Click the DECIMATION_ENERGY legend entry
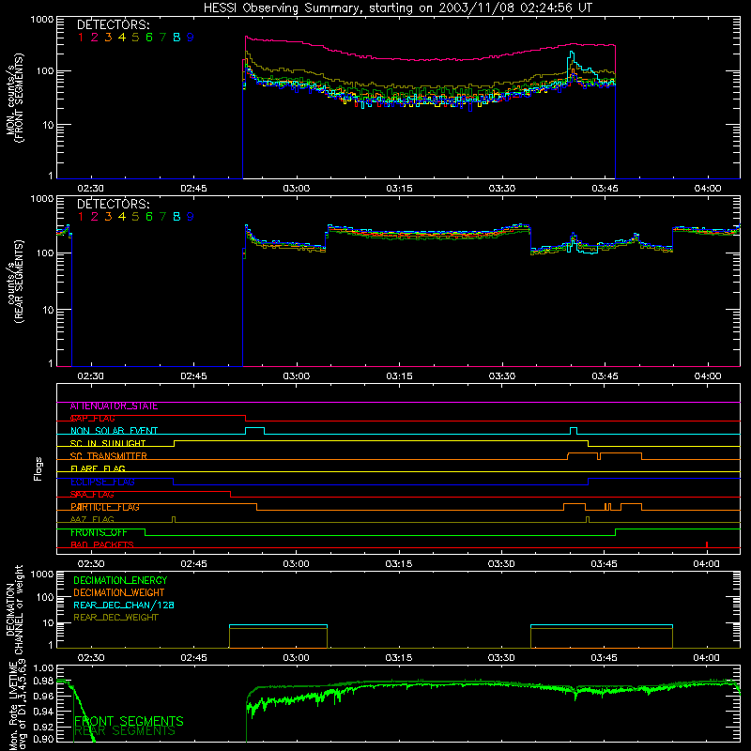This screenshot has width=751, height=751. coord(120,580)
